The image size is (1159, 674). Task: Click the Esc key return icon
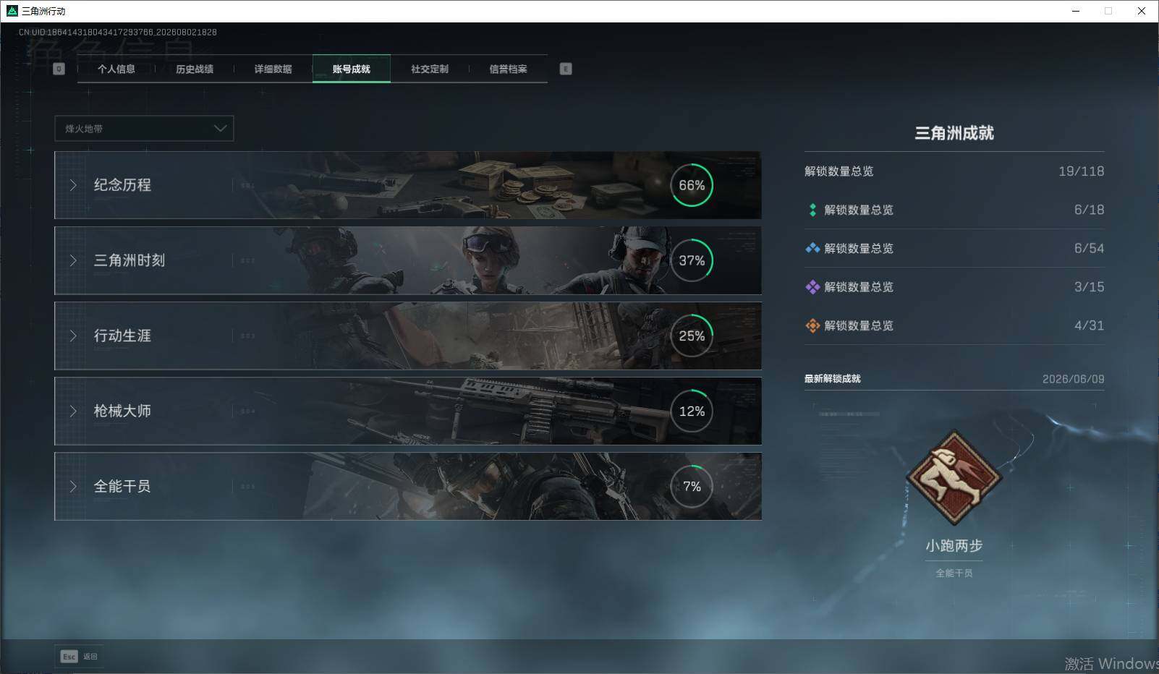tap(69, 657)
